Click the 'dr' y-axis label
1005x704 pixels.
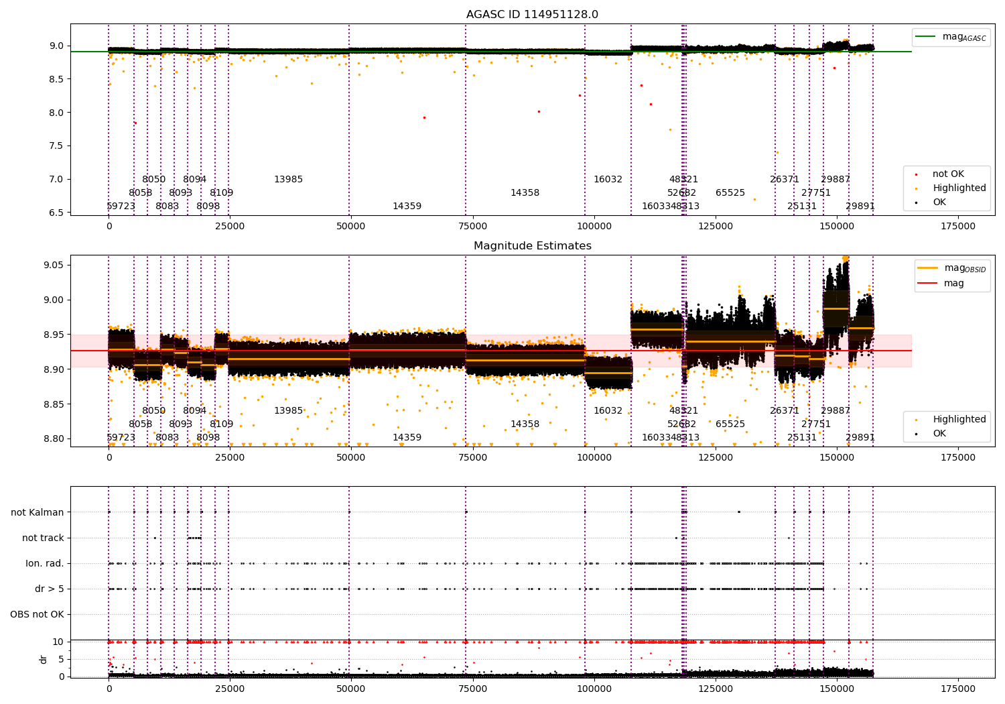pos(44,659)
